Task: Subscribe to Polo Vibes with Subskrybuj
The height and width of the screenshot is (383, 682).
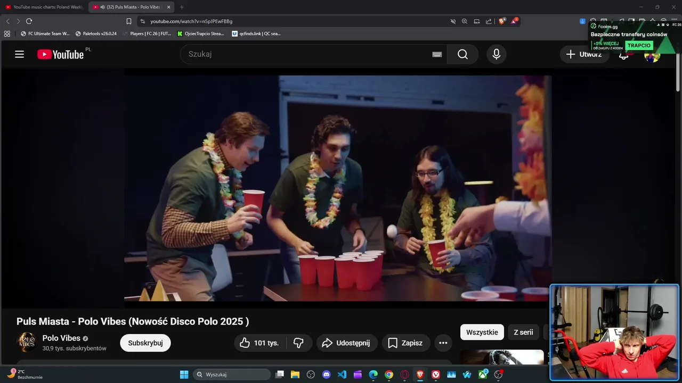Action: point(145,343)
